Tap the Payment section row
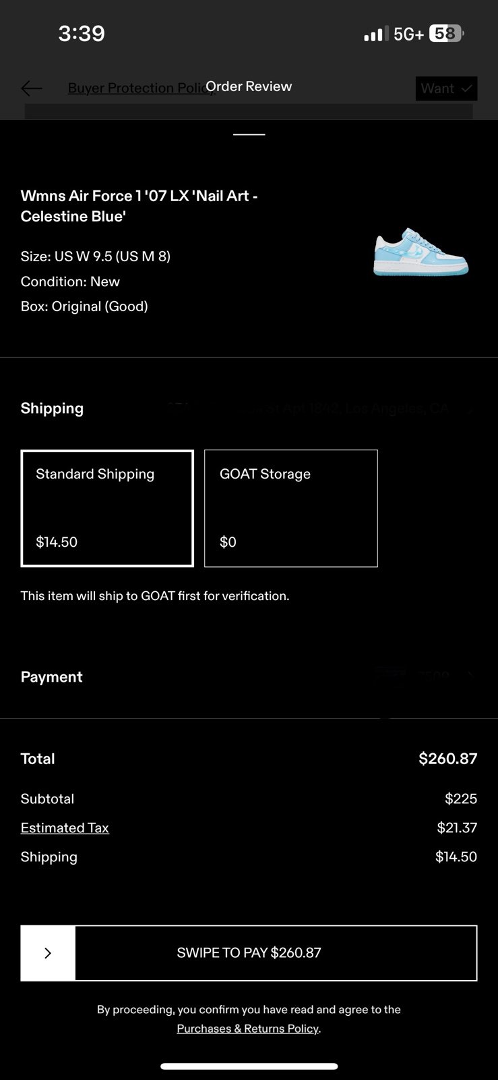This screenshot has height=1080, width=498. coord(249,677)
